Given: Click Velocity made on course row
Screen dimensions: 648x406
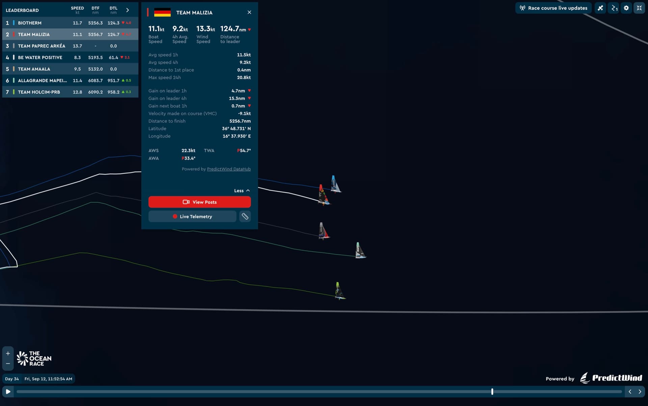Looking at the screenshot, I should (x=199, y=114).
